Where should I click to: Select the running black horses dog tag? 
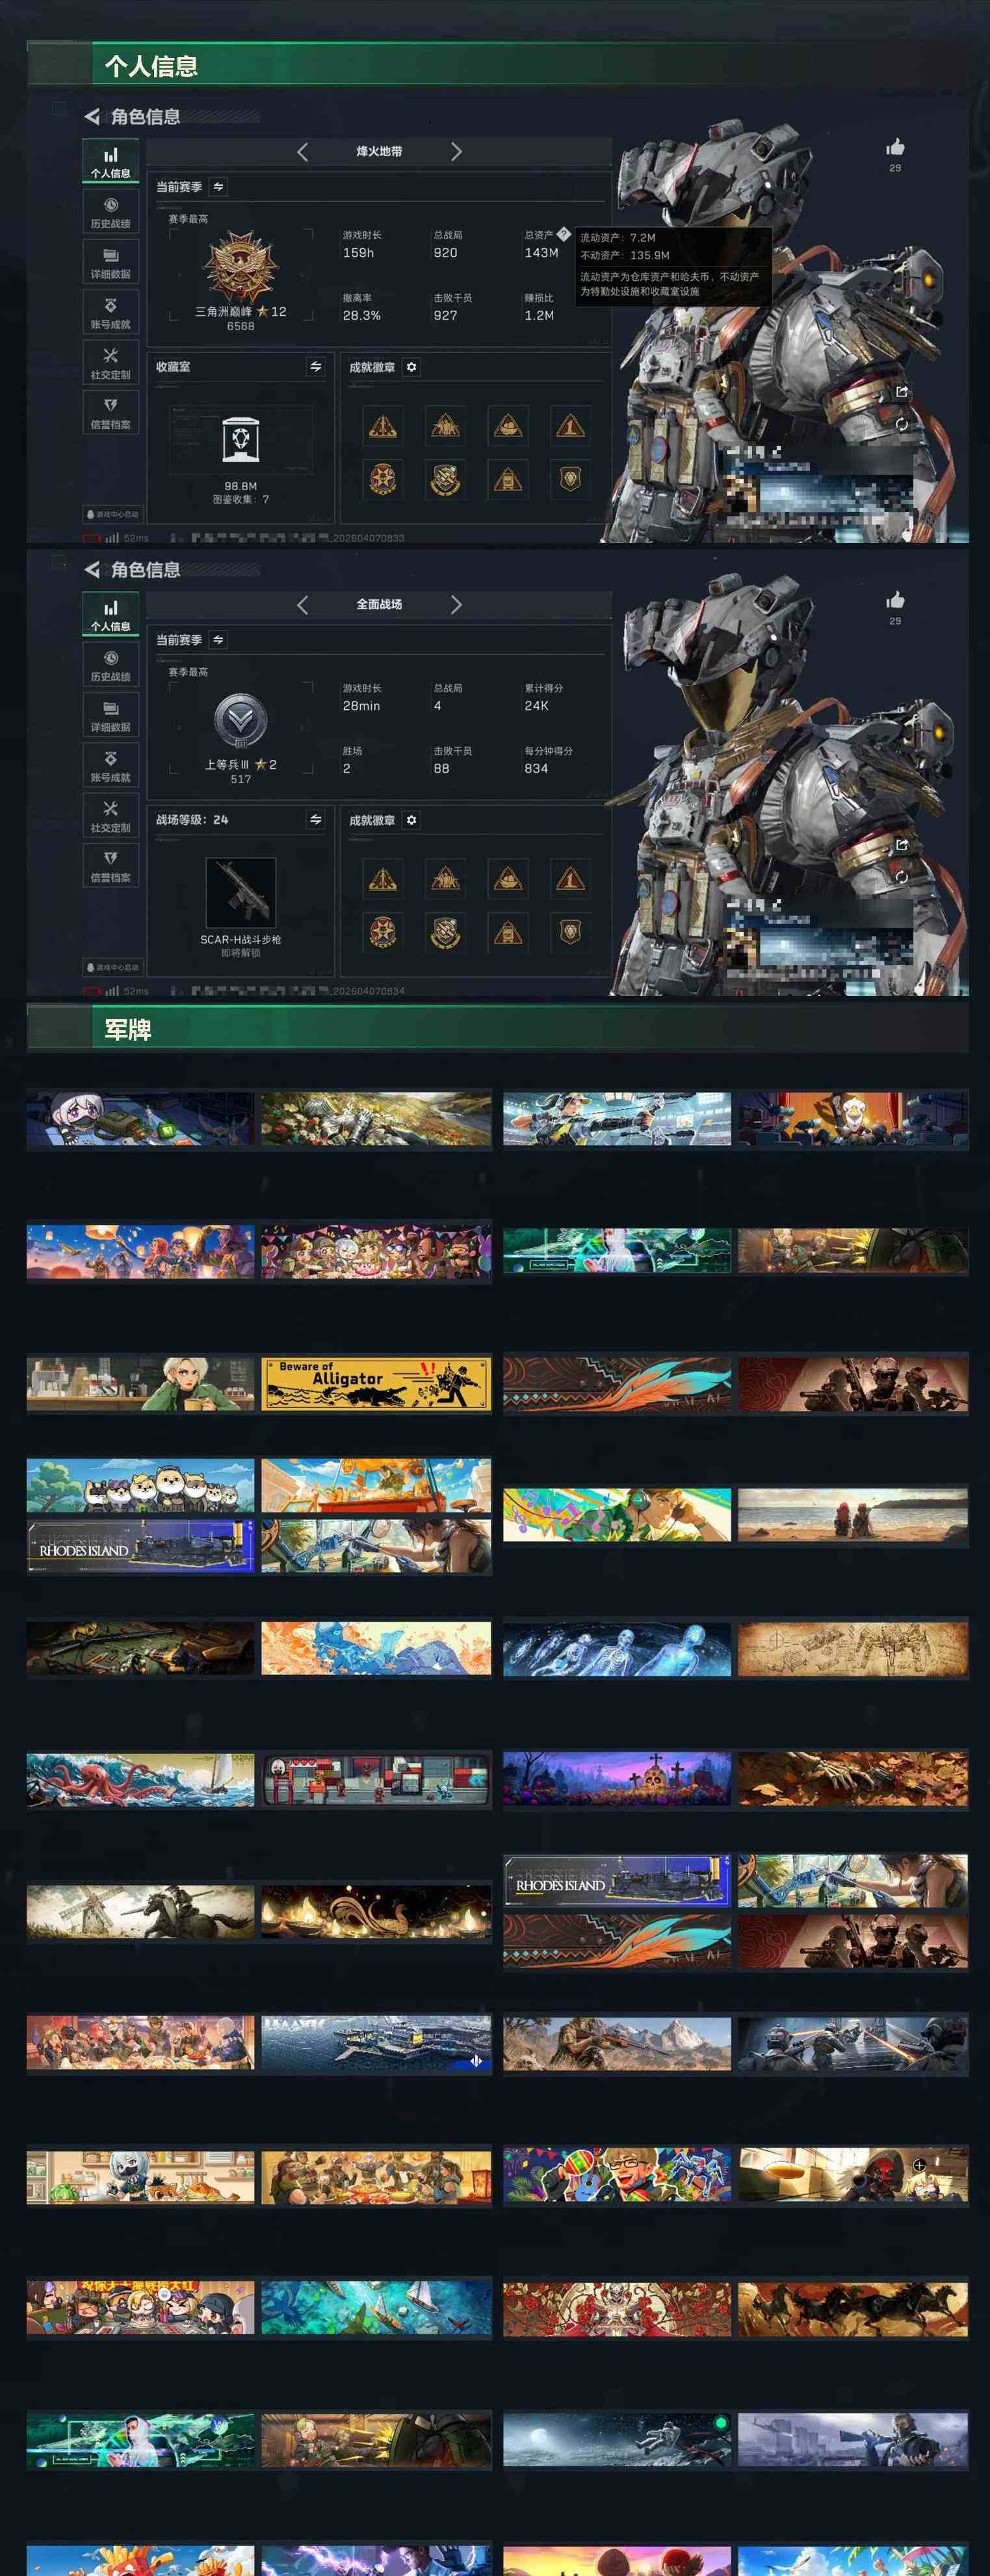(853, 2309)
